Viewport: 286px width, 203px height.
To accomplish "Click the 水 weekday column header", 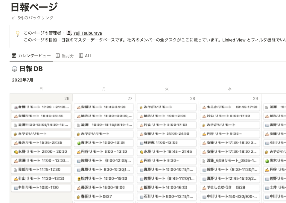I will [230, 89].
